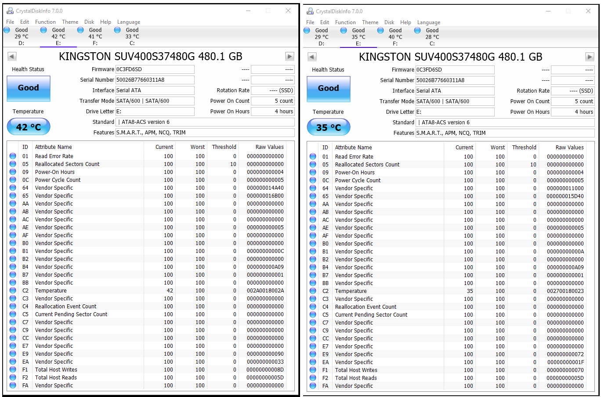Click status orb for attribute ID E9, left window
This screenshot has width=601, height=397.
[x=13, y=354]
